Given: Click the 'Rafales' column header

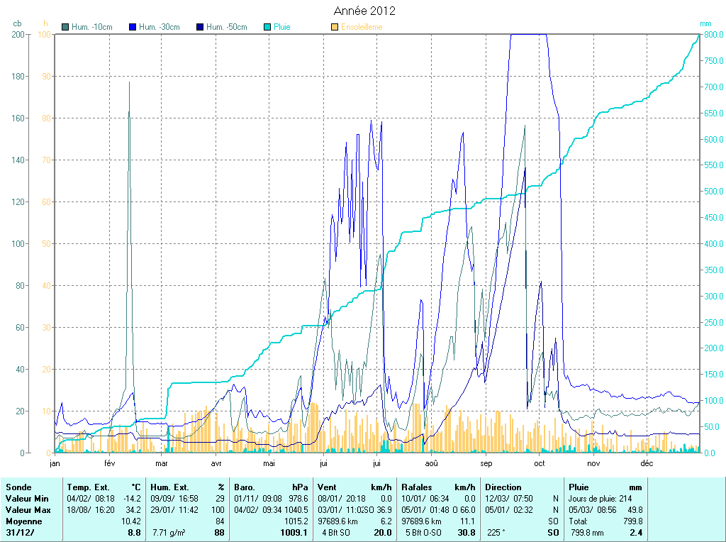Looking at the screenshot, I should pyautogui.click(x=417, y=487).
